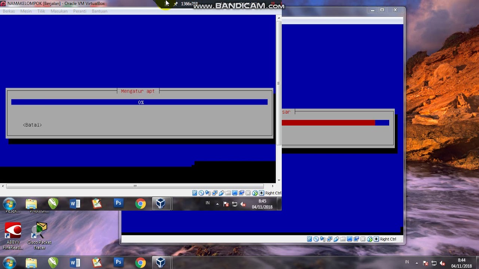Image resolution: width=479 pixels, height=269 pixels.
Task: Click IN language indicator on bottom taskbar
Action: point(407,262)
